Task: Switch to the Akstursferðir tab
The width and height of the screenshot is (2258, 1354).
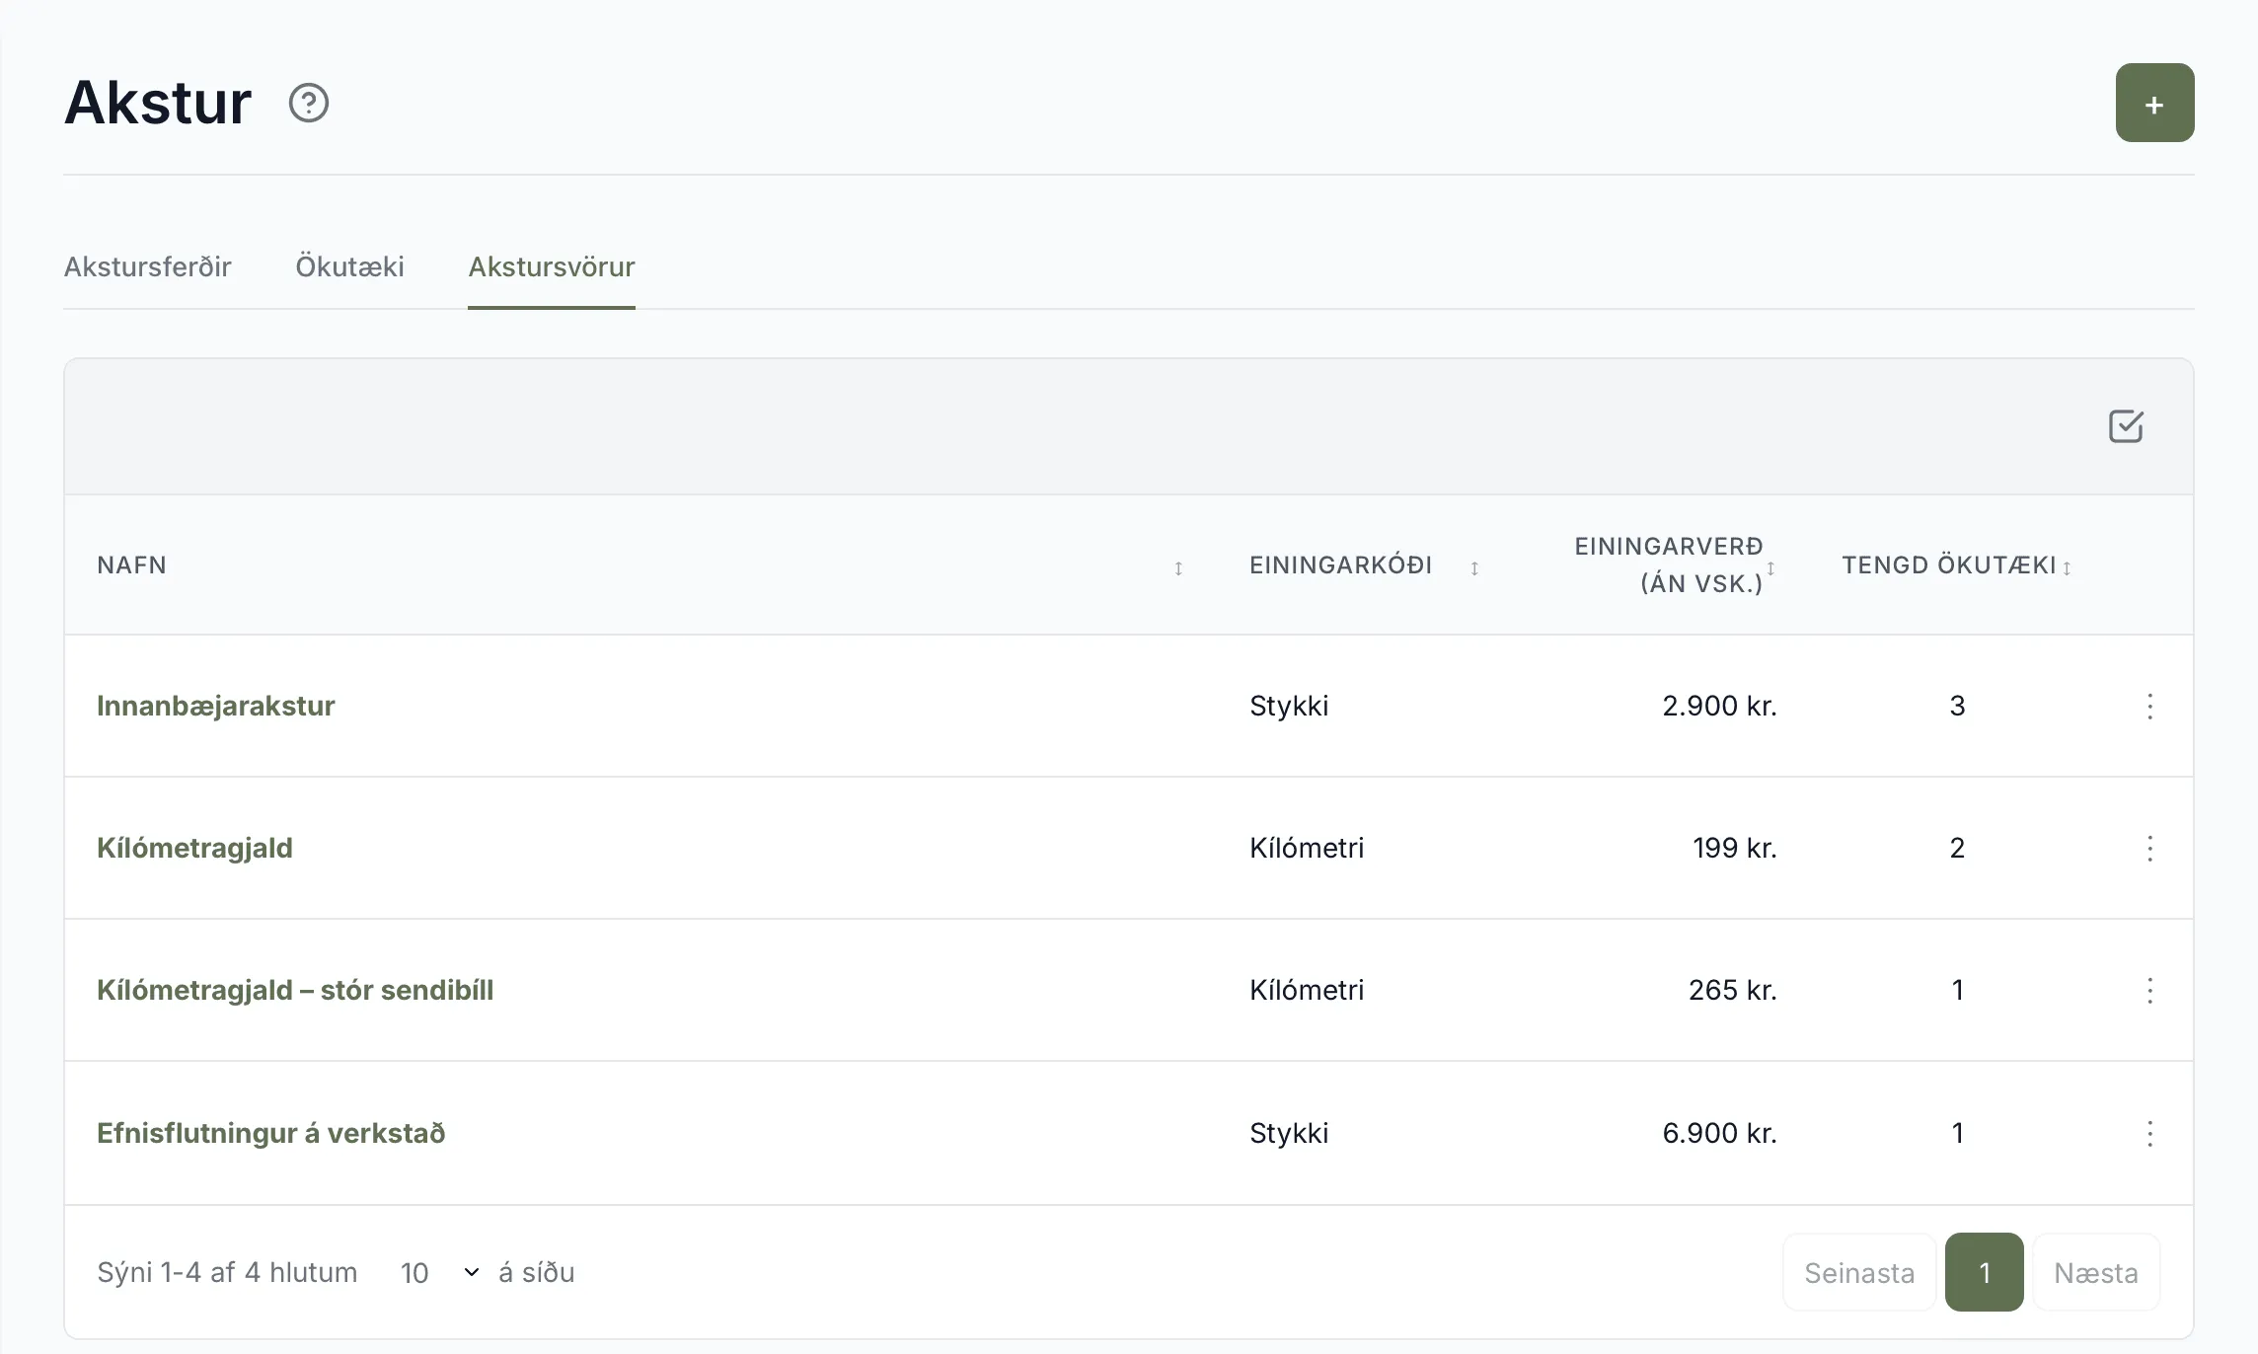Action: coord(147,266)
